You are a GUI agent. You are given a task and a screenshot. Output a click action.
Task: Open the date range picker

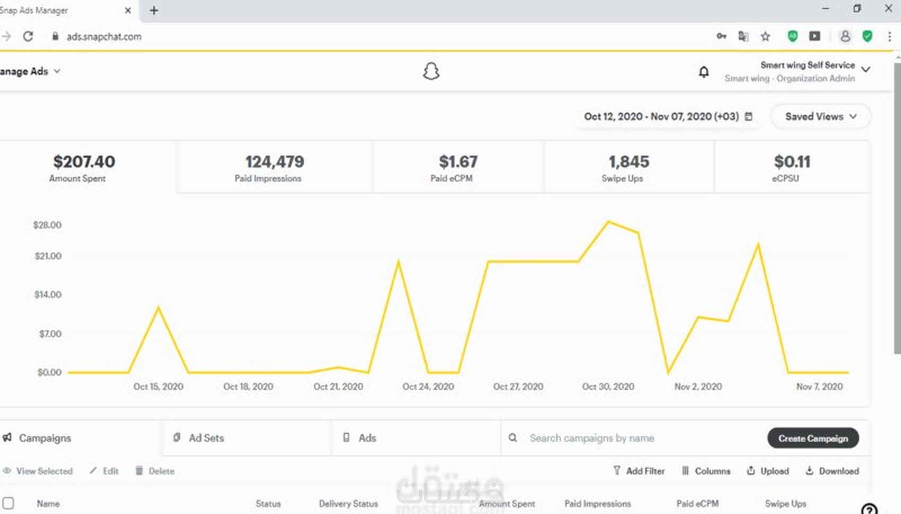pyautogui.click(x=668, y=117)
